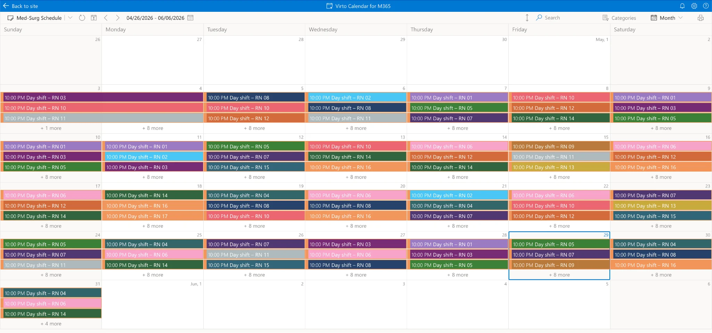The image size is (712, 333).
Task: Open Day shift – RN 17 on Monday May 18
Action: pos(153,216)
